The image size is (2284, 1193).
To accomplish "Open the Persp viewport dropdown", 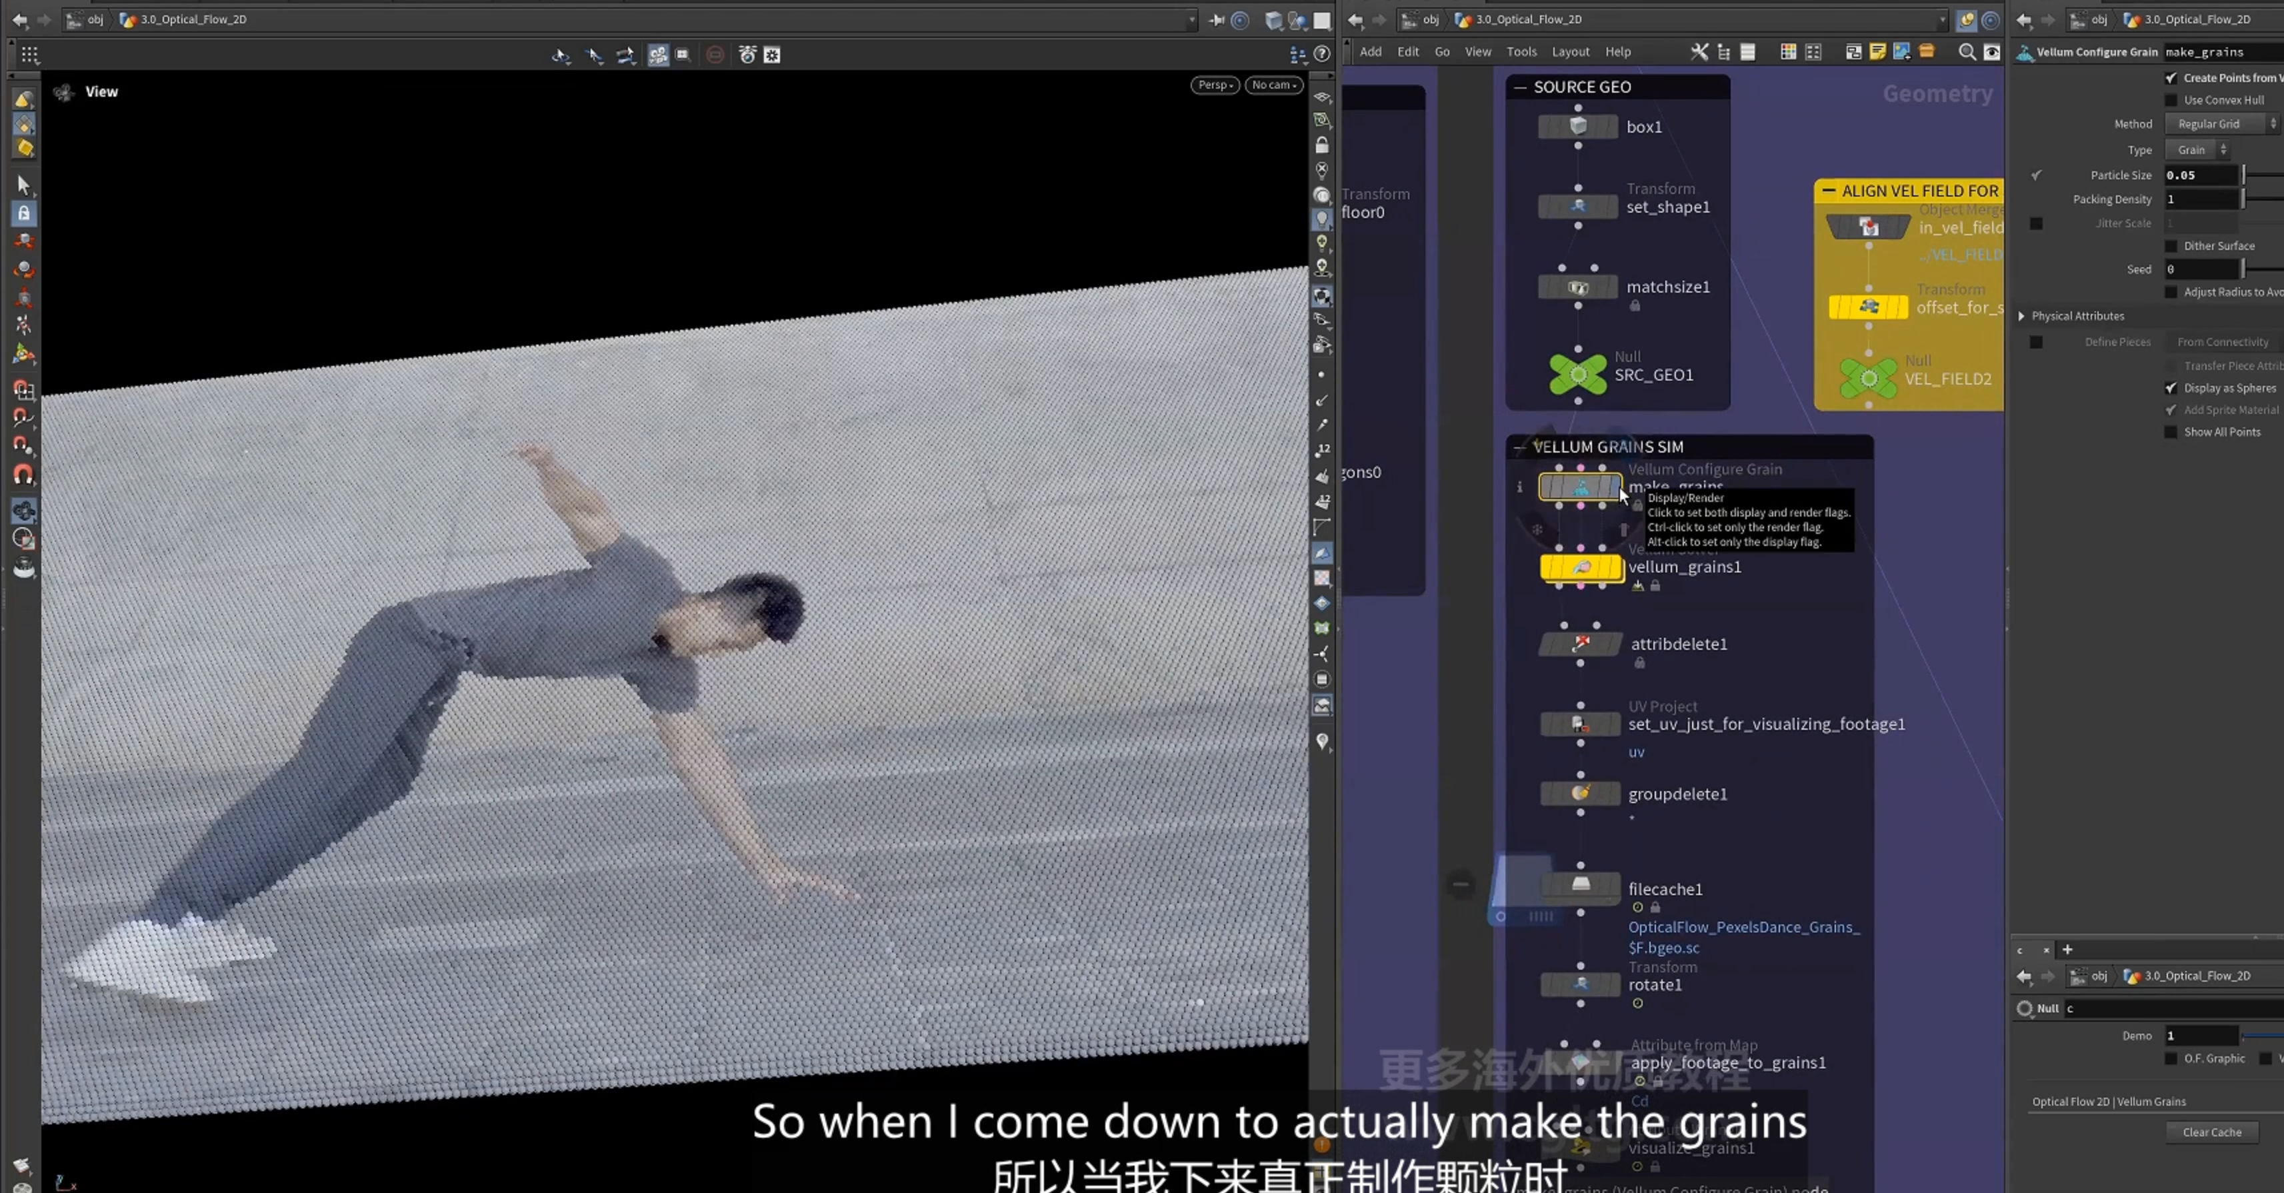I will (1215, 85).
